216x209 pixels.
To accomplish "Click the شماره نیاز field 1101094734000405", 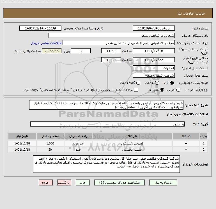I will [154, 28].
